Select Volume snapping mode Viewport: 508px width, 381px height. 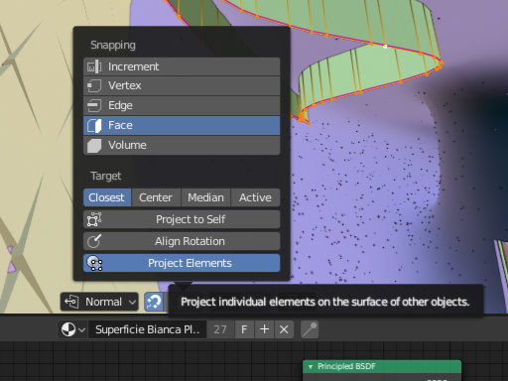coord(182,145)
